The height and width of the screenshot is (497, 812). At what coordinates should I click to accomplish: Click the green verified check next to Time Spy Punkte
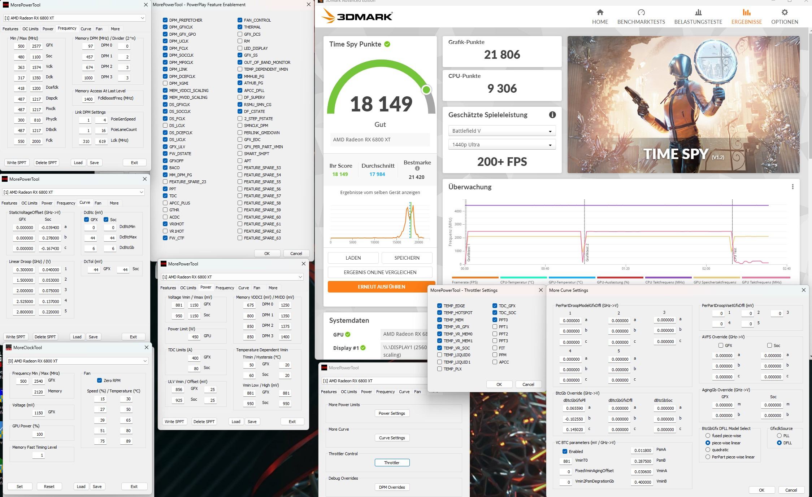(387, 44)
